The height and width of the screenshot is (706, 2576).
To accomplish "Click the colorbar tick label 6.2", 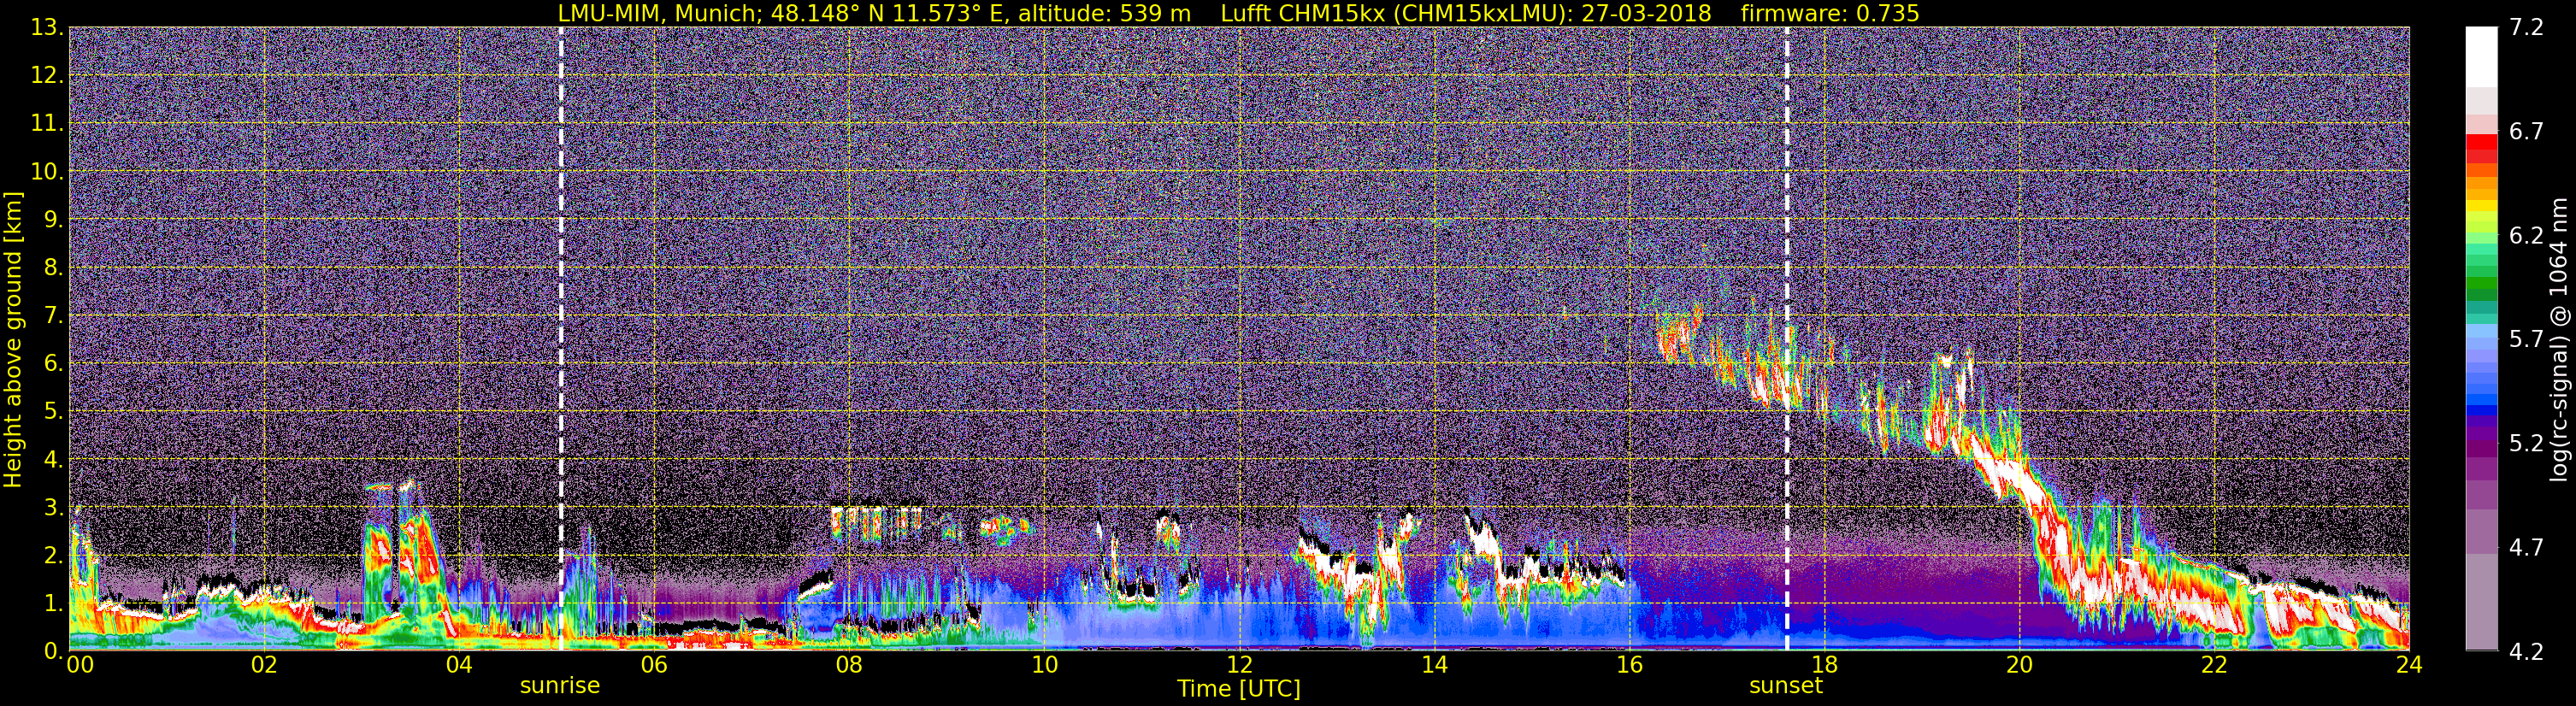I will (x=2526, y=236).
